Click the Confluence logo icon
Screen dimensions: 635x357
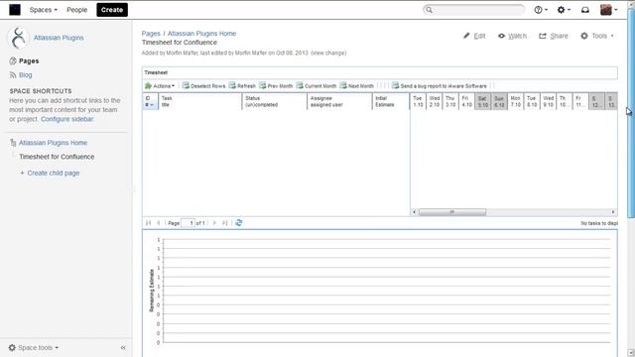click(15, 10)
